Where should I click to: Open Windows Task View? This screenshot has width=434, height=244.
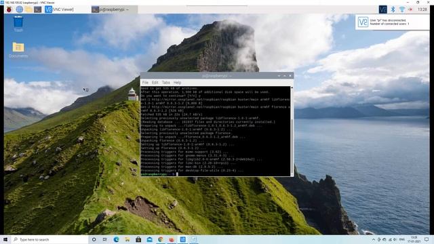105,239
